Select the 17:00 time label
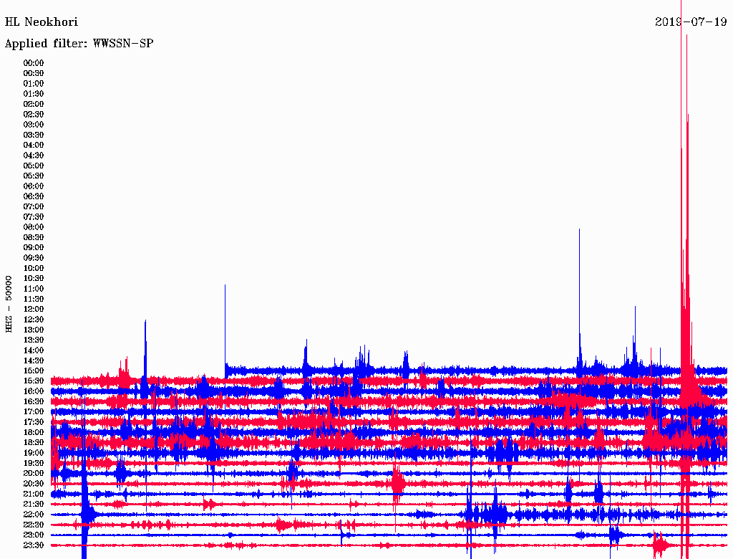Viewport: 733px width, 559px height. click(x=34, y=412)
